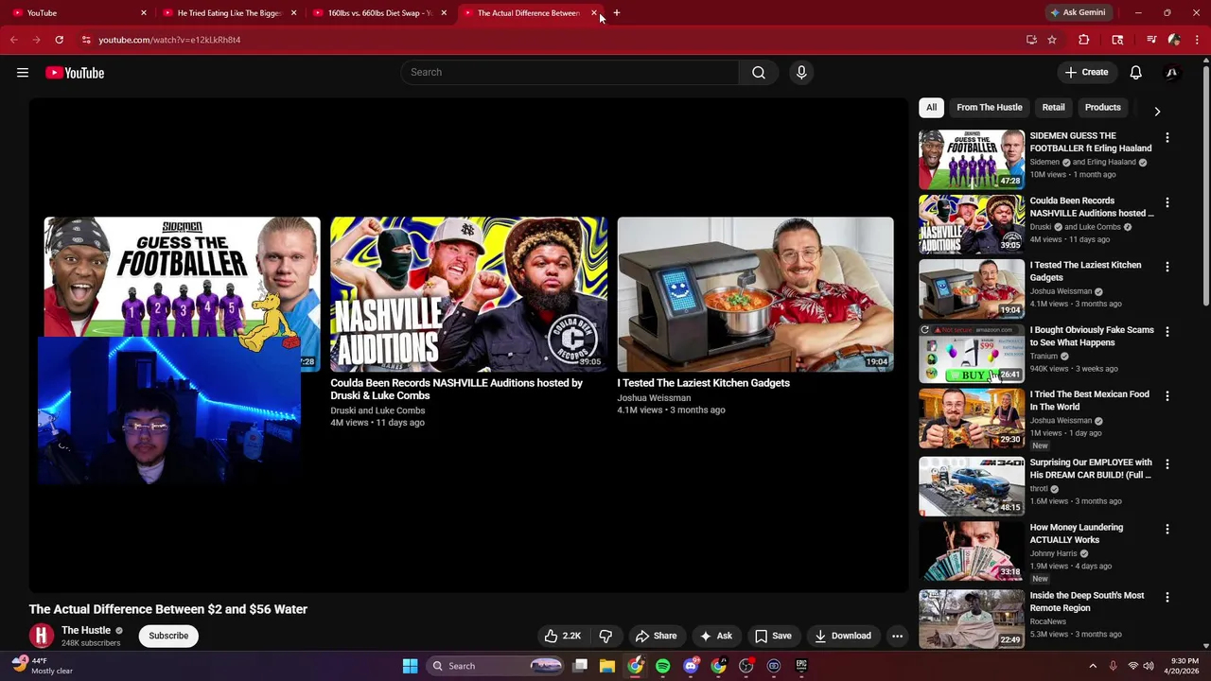Open Laziest Kitchen Gadgets endscreen thumbnail

point(755,294)
